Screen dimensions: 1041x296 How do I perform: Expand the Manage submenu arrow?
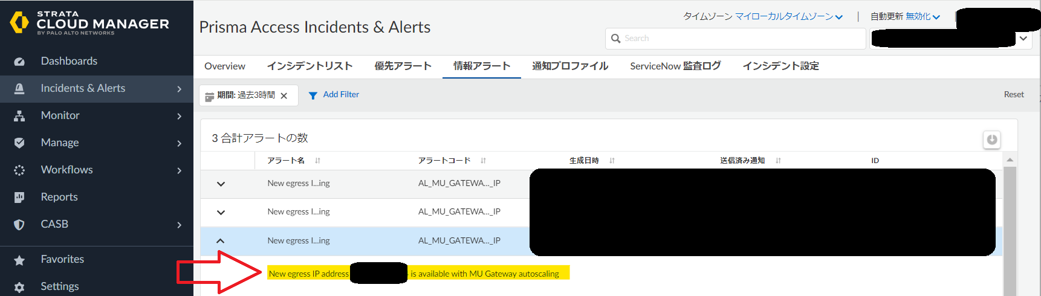click(180, 143)
